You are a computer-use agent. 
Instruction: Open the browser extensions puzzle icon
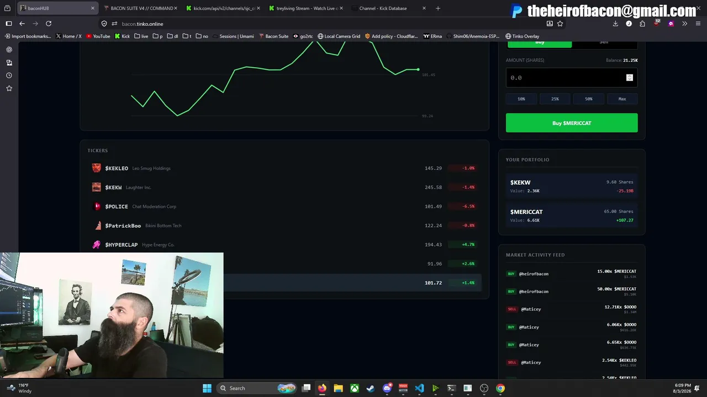pyautogui.click(x=642, y=24)
